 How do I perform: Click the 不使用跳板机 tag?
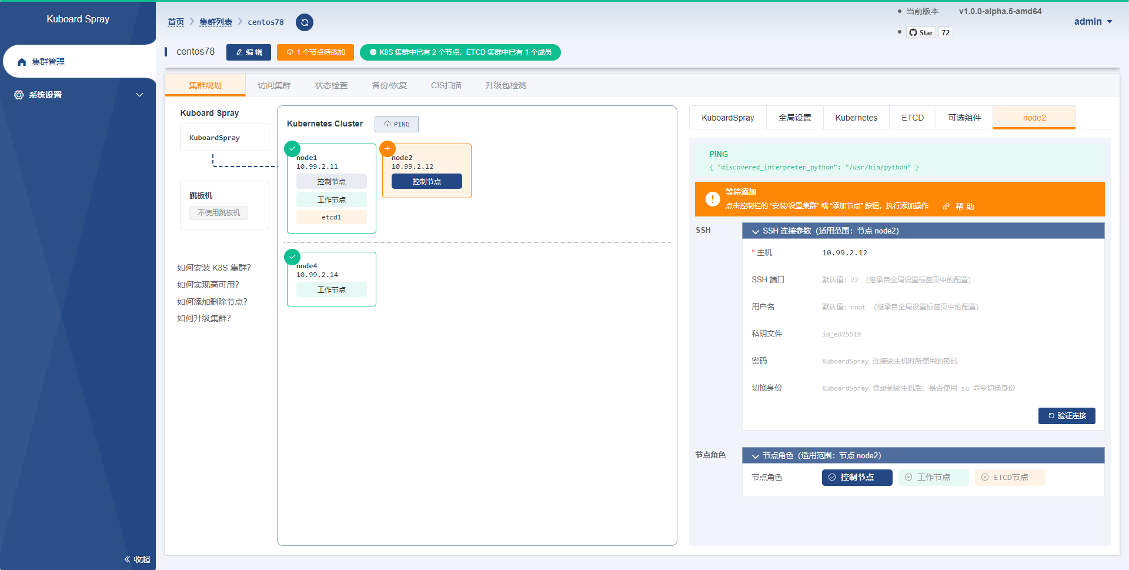(x=219, y=213)
